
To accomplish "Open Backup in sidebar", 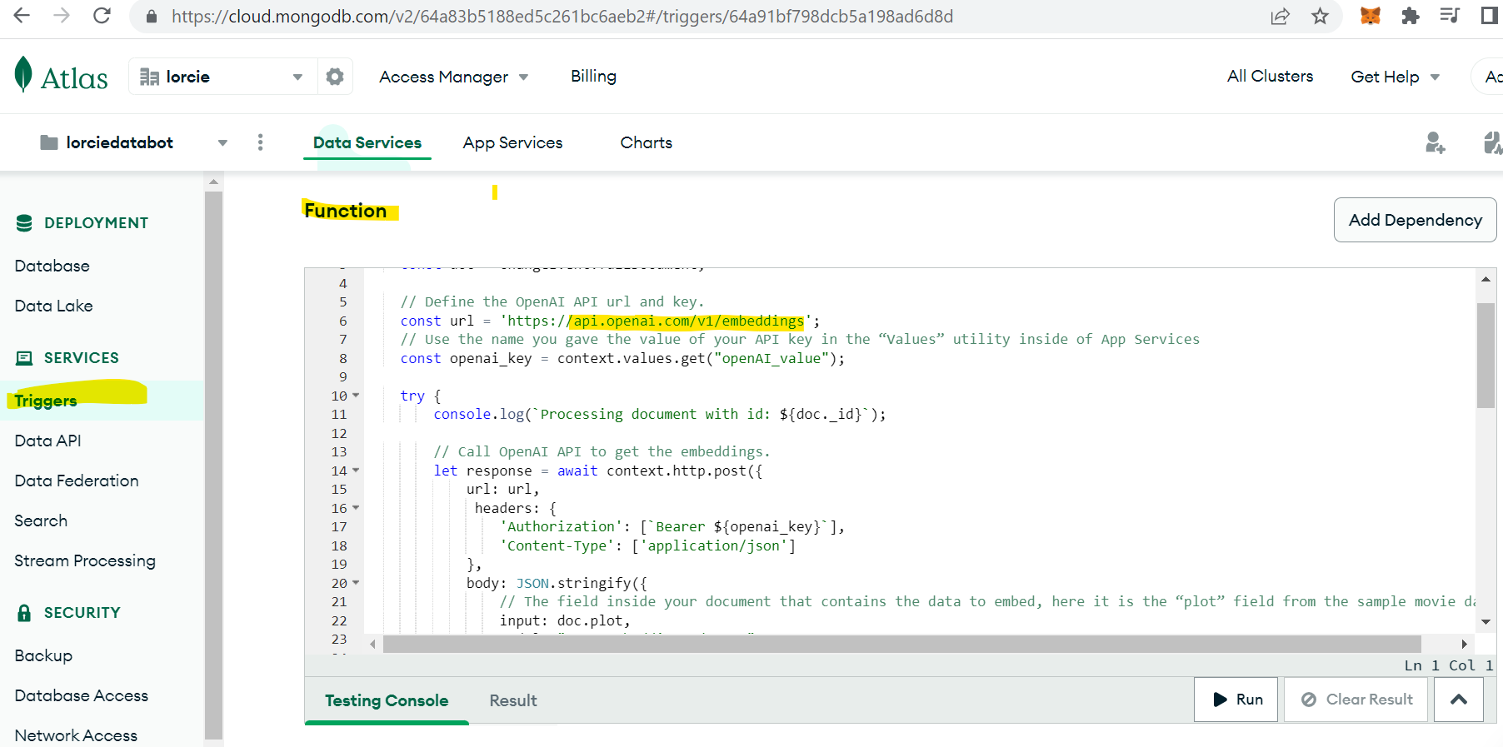I will 43,655.
